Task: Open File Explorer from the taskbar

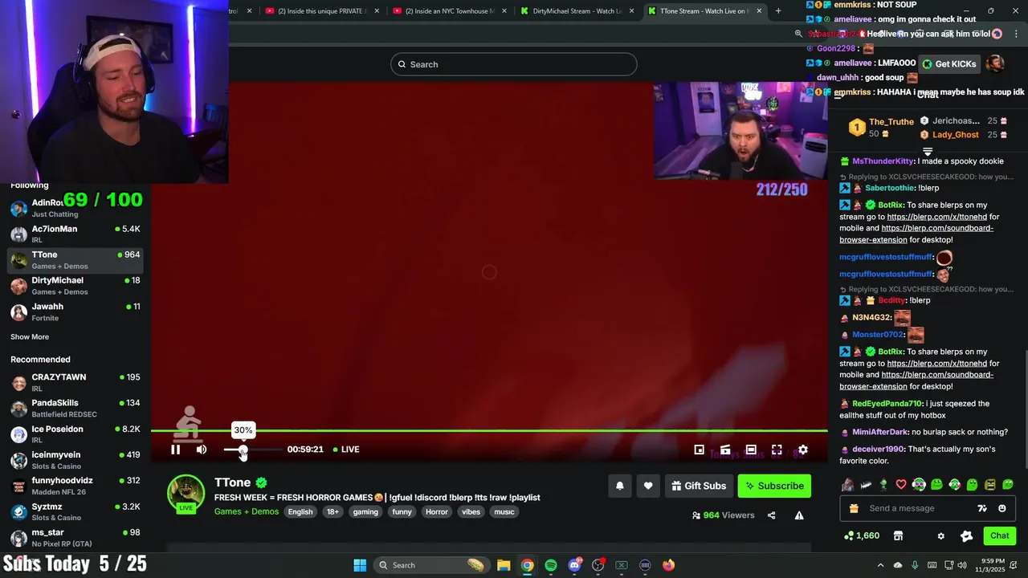Action: (x=503, y=565)
